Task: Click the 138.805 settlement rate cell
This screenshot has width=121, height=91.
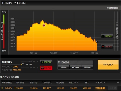Action: point(74,88)
